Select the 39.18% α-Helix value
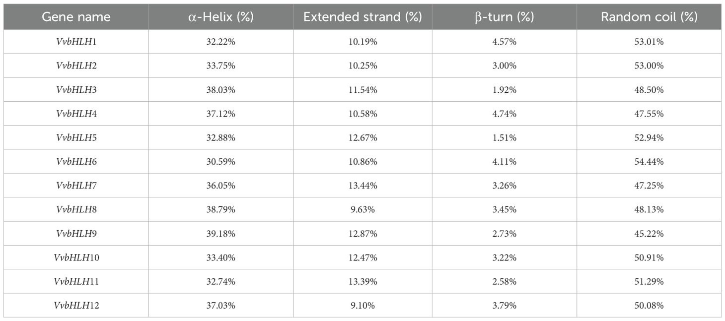The image size is (725, 321). pyautogui.click(x=221, y=234)
